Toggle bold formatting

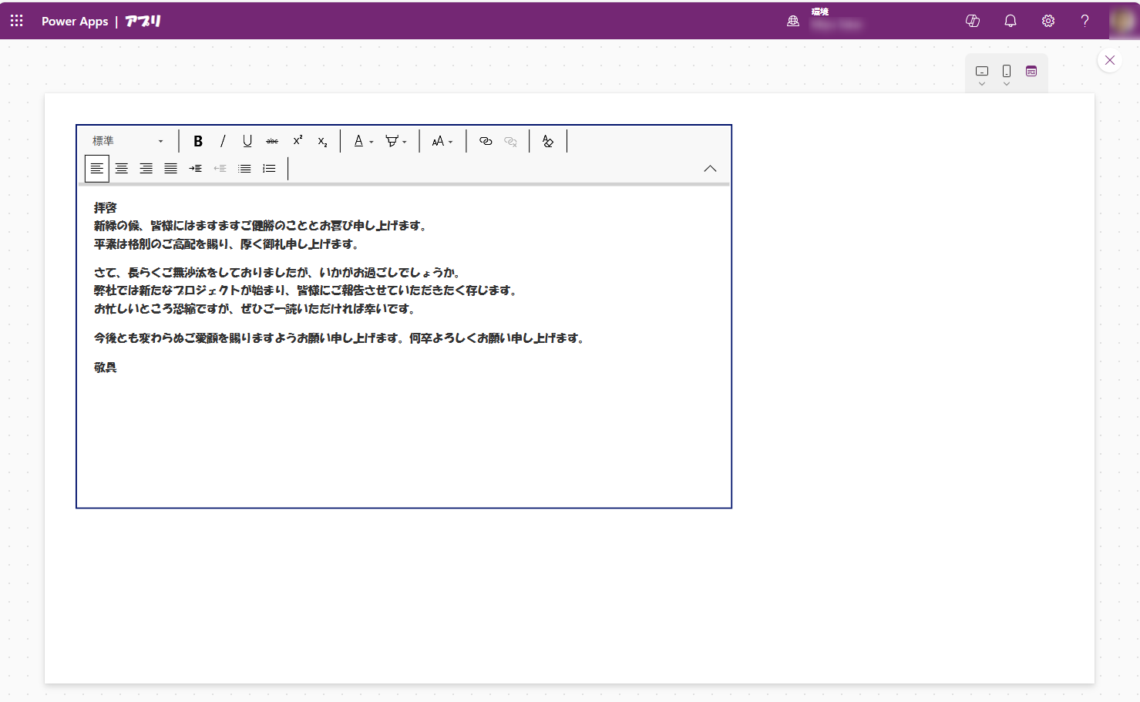[198, 141]
